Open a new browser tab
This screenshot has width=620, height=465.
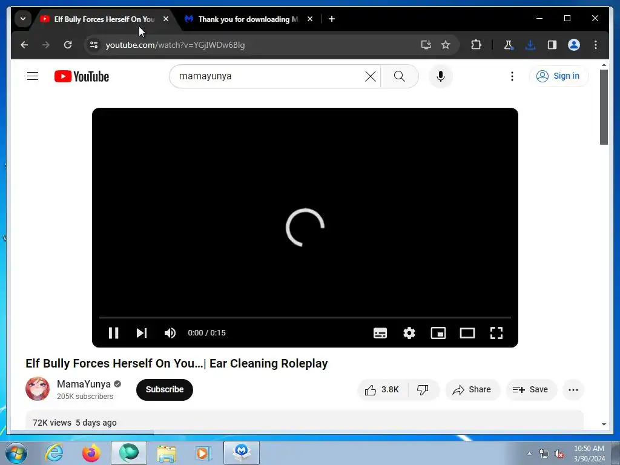click(332, 19)
